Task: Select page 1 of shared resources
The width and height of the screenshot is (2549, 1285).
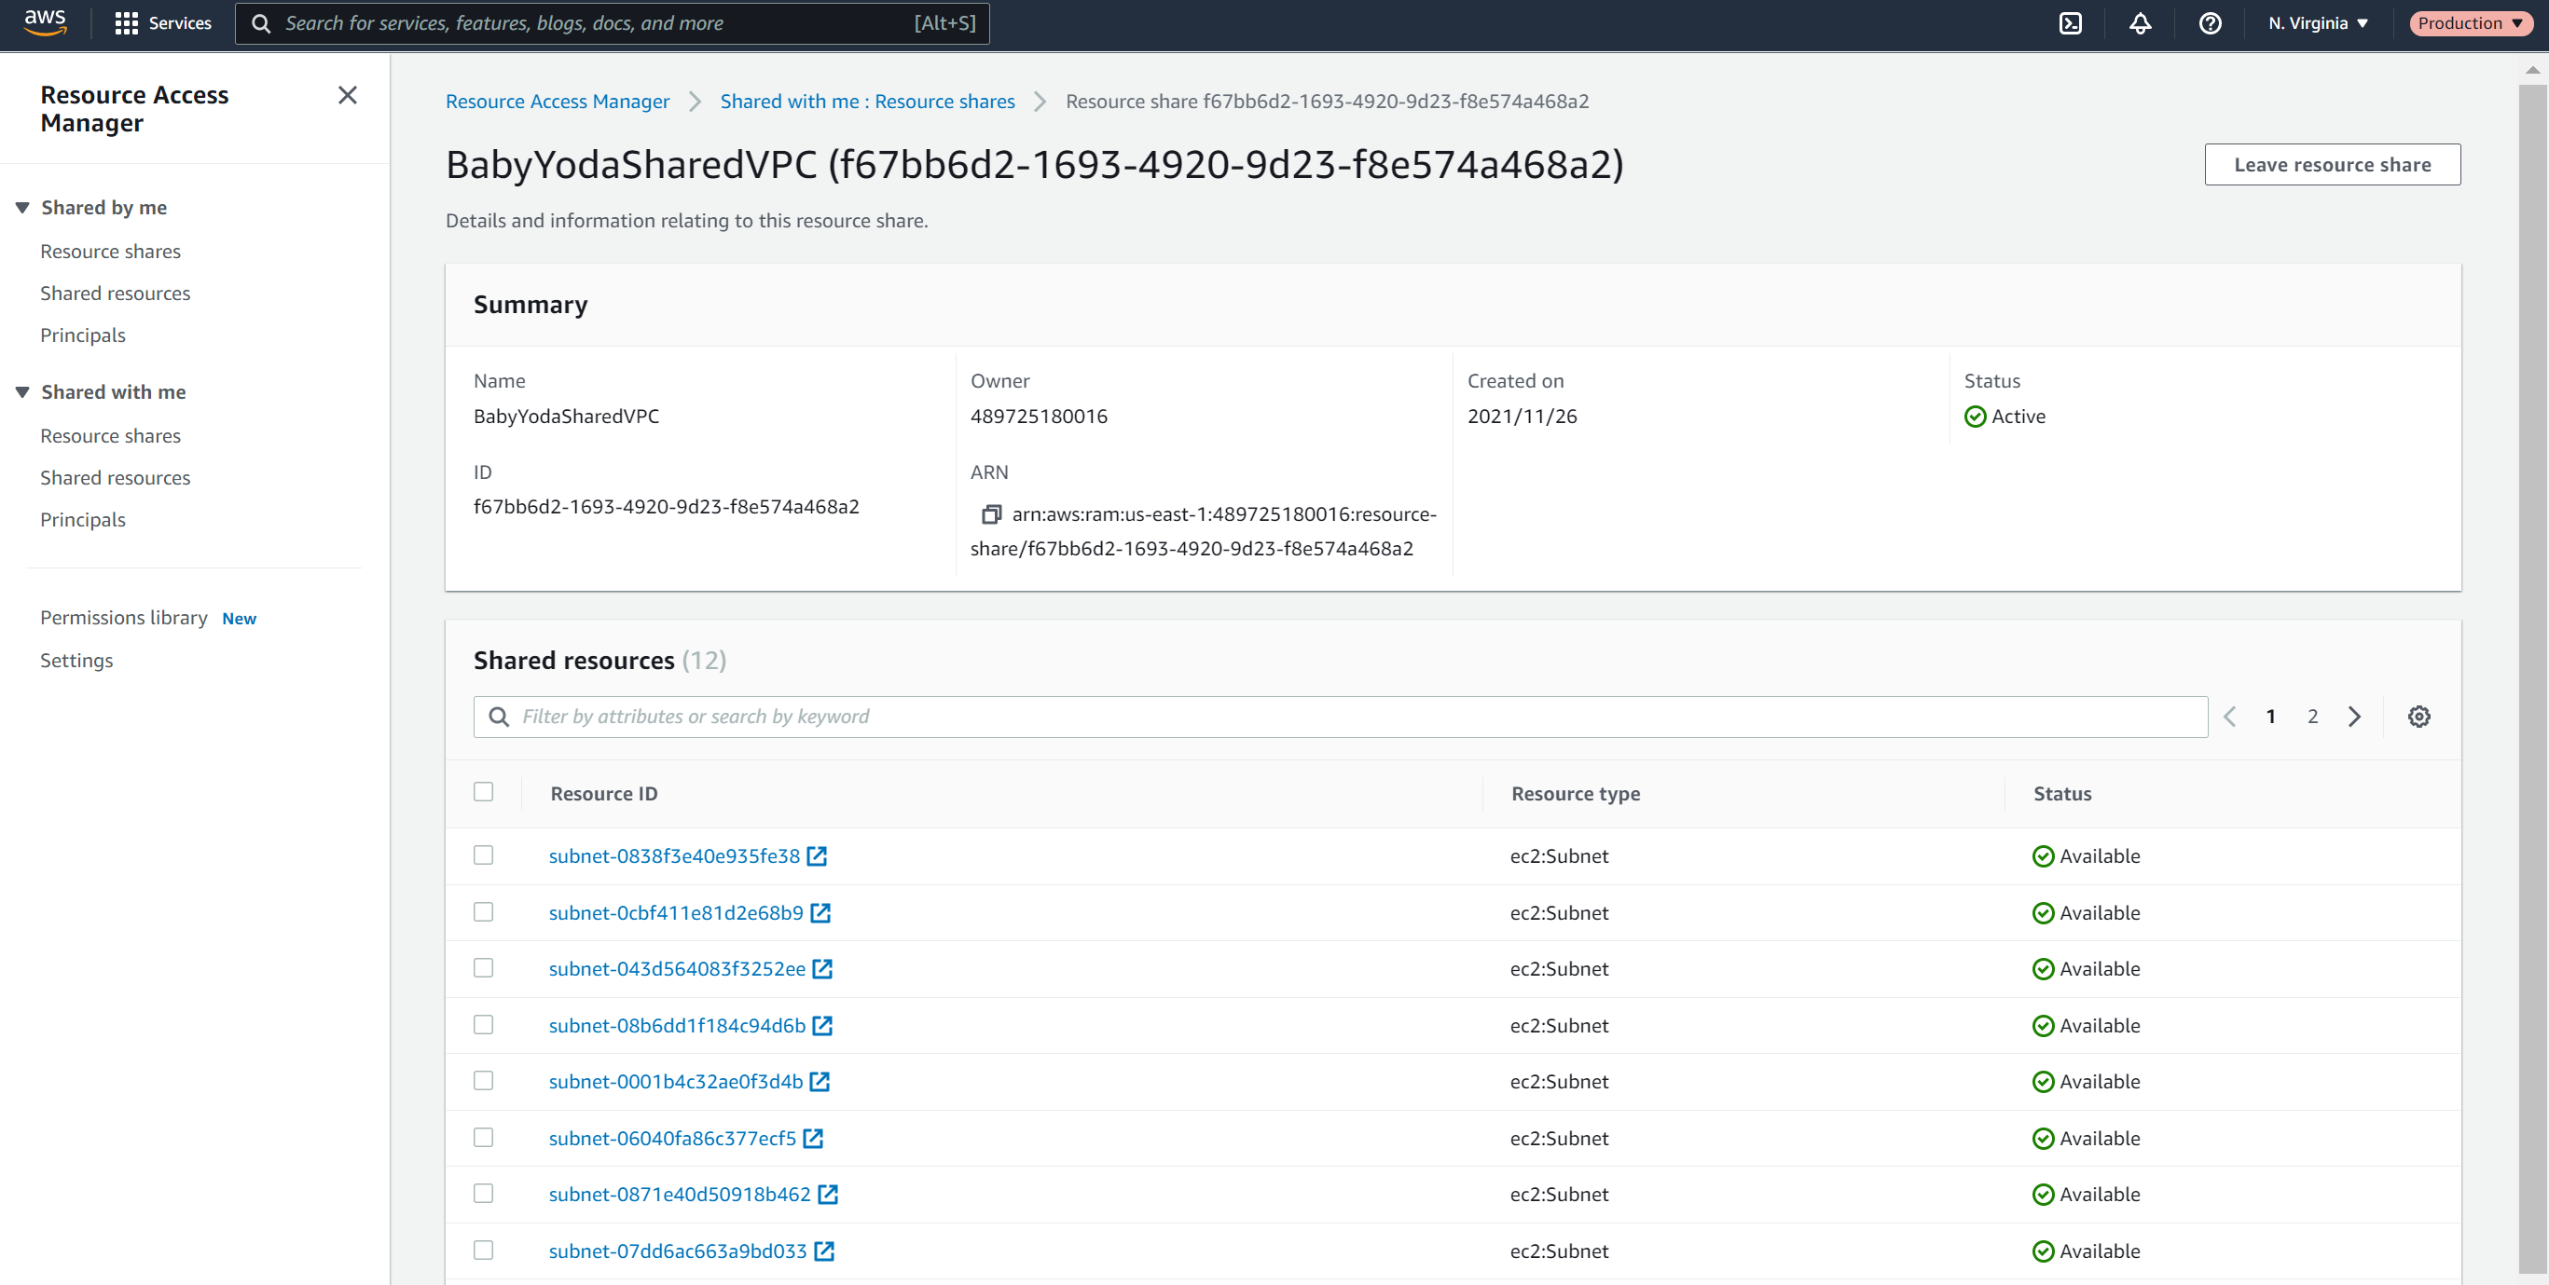Action: (2271, 717)
